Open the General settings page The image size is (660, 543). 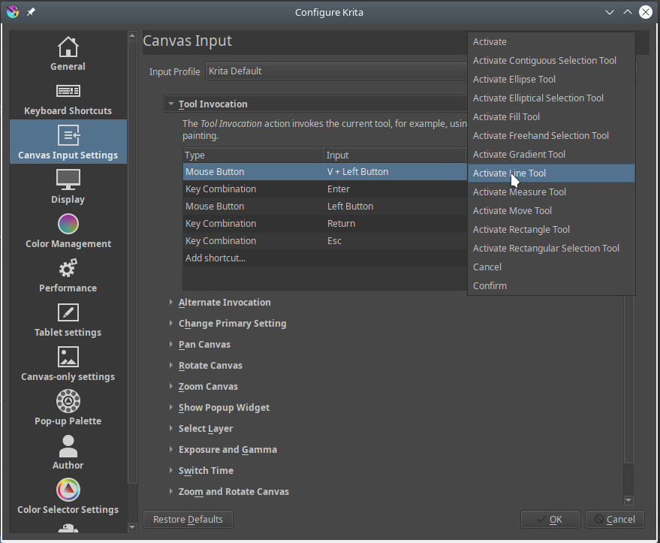point(68,53)
